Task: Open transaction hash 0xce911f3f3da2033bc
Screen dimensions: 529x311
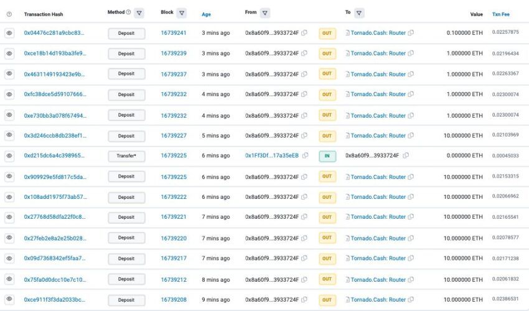Action: (x=54, y=300)
